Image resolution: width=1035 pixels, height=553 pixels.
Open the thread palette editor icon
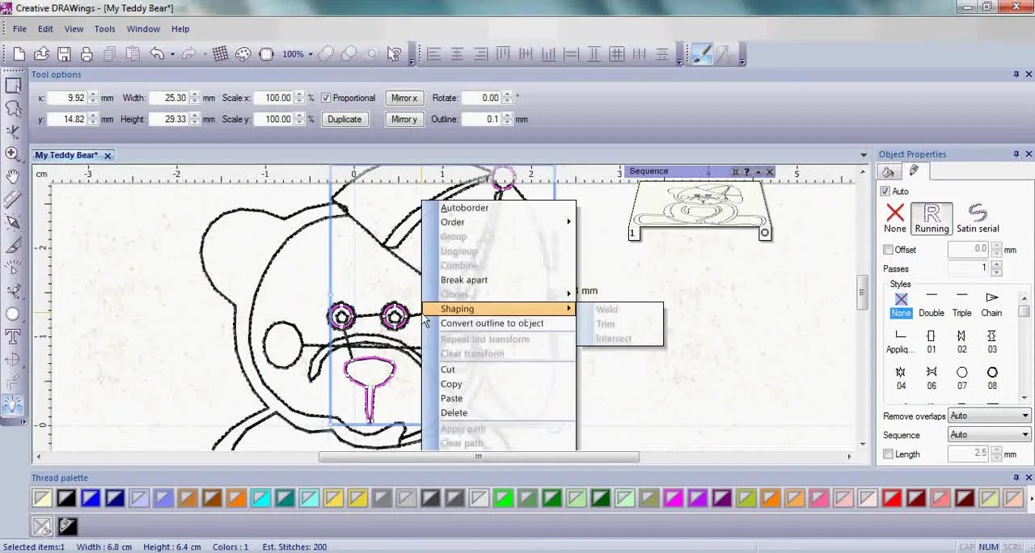coord(67,526)
